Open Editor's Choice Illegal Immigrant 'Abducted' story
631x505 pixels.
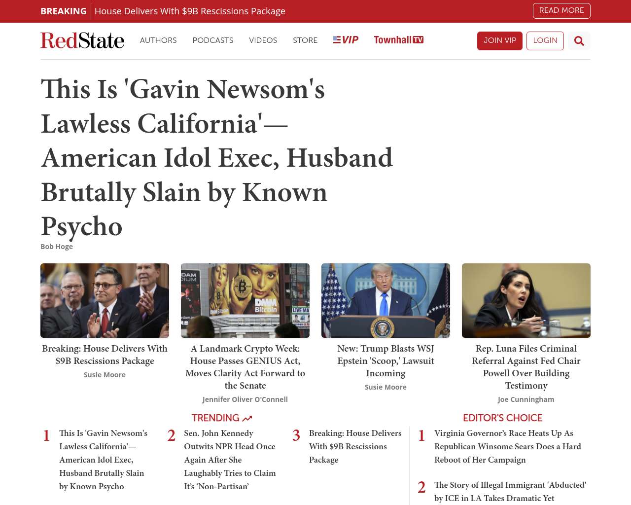[510, 492]
